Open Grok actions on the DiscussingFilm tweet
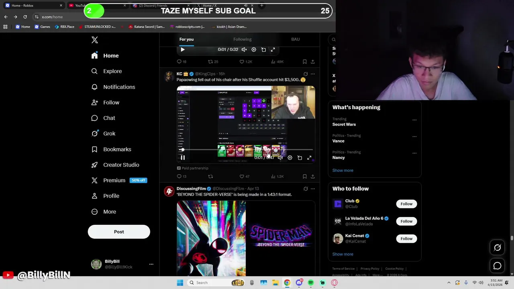Image resolution: width=514 pixels, height=289 pixels. (x=306, y=189)
